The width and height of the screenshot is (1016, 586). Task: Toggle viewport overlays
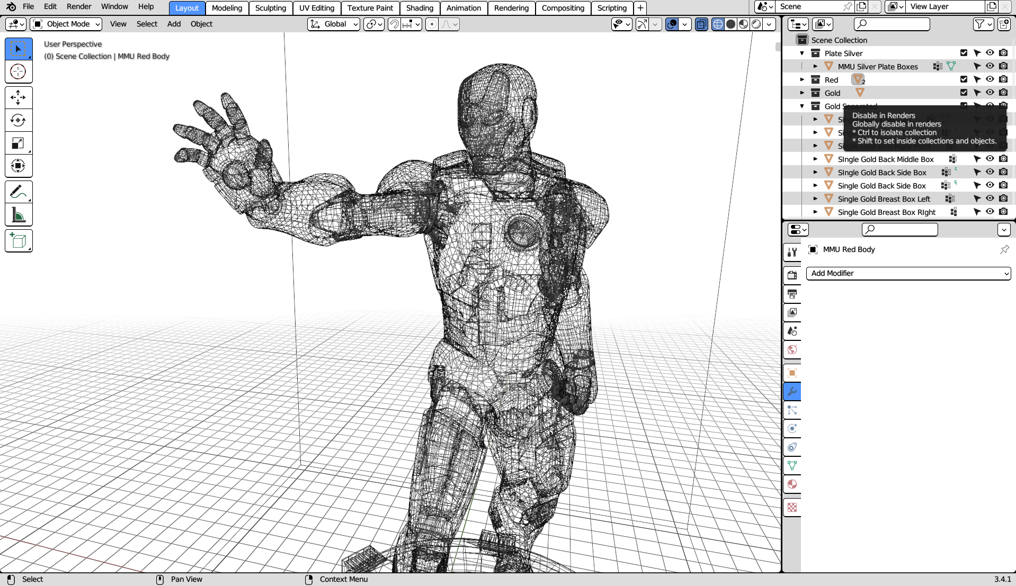[x=672, y=24]
